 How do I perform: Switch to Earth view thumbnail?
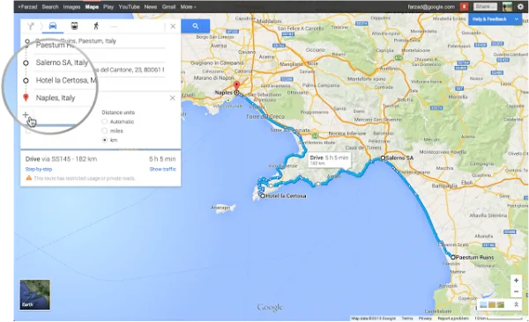click(34, 295)
